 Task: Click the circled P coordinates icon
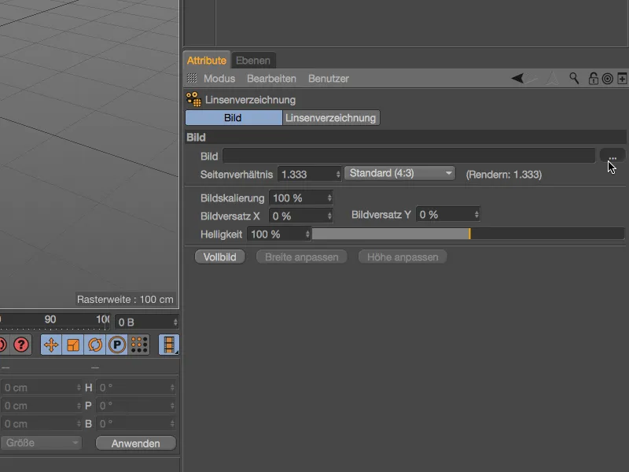(x=117, y=345)
